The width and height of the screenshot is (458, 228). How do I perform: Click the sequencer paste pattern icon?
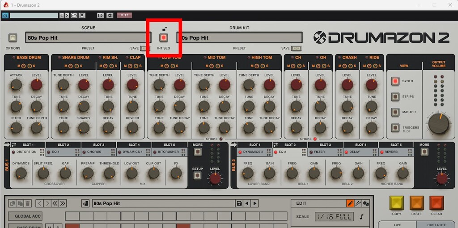click(20, 203)
